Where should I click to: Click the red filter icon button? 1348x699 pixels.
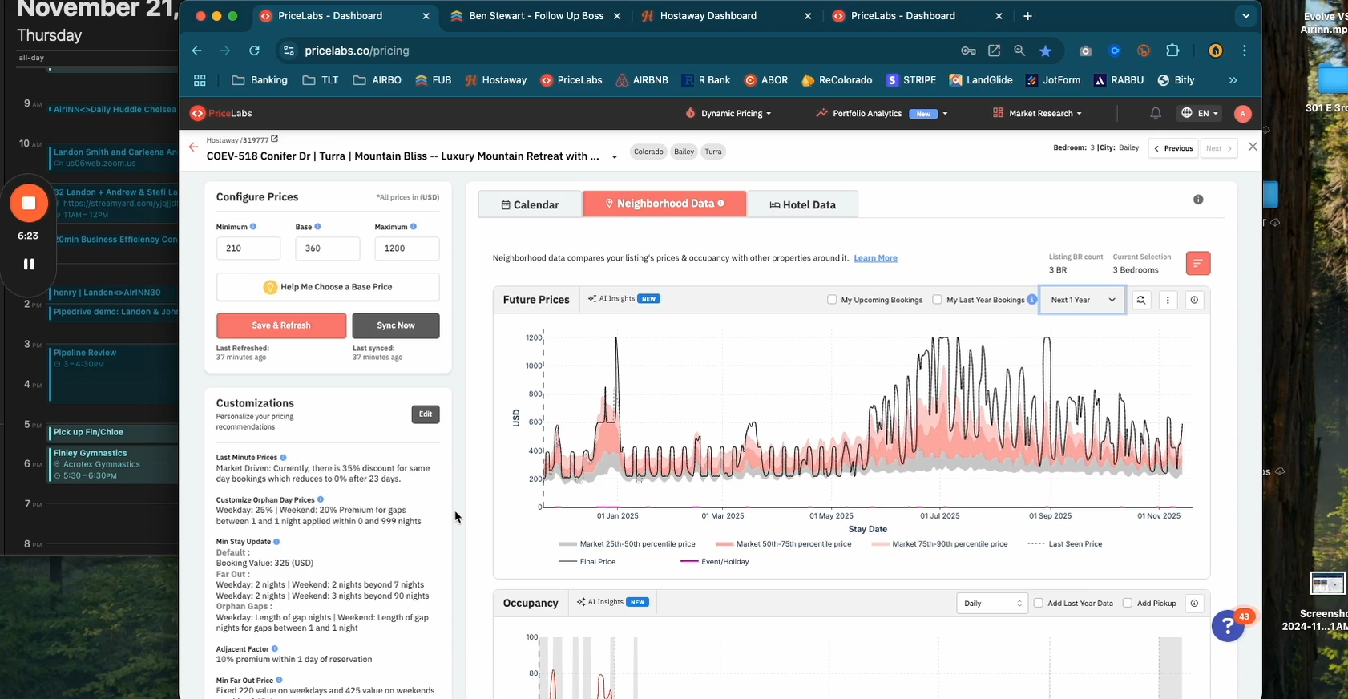coord(1197,263)
